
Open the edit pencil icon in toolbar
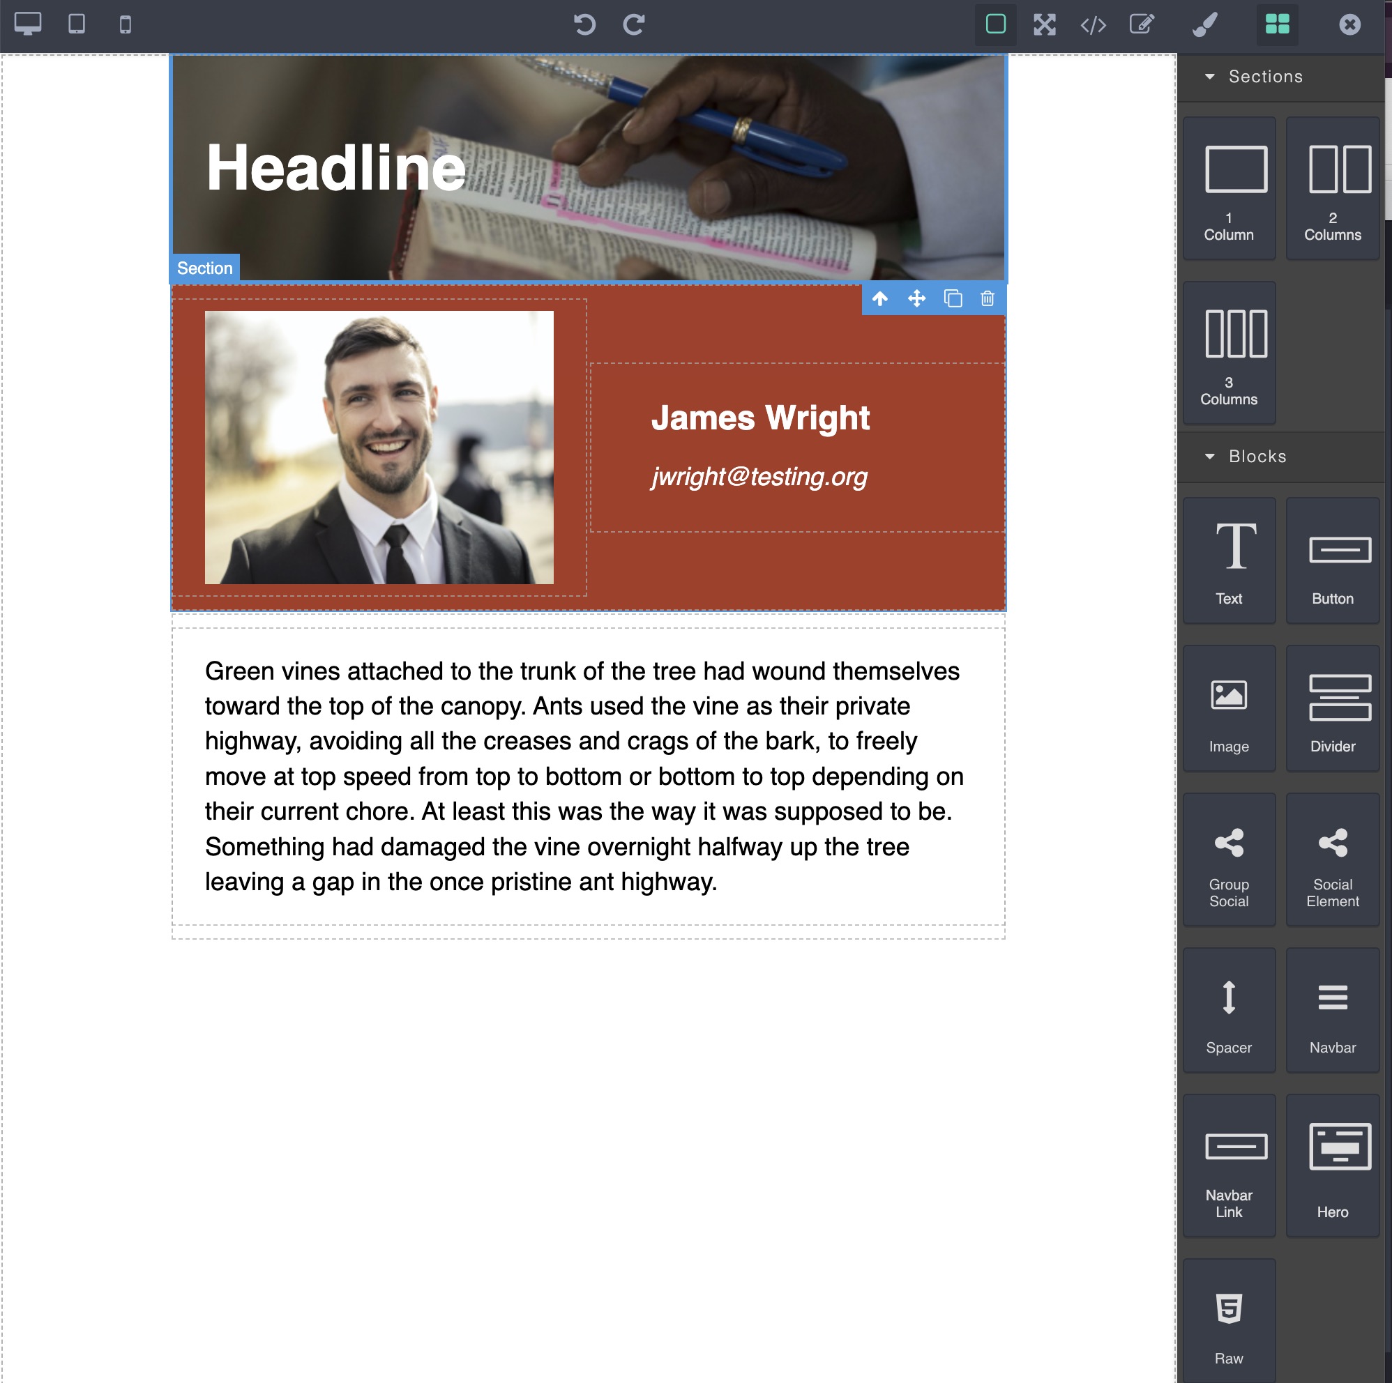[1142, 24]
